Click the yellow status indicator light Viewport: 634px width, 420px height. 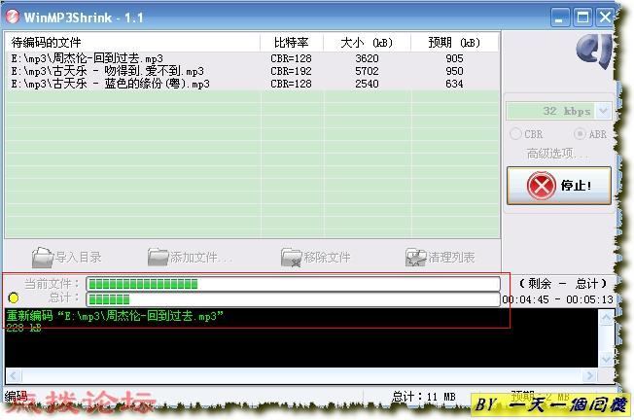pyautogui.click(x=14, y=297)
